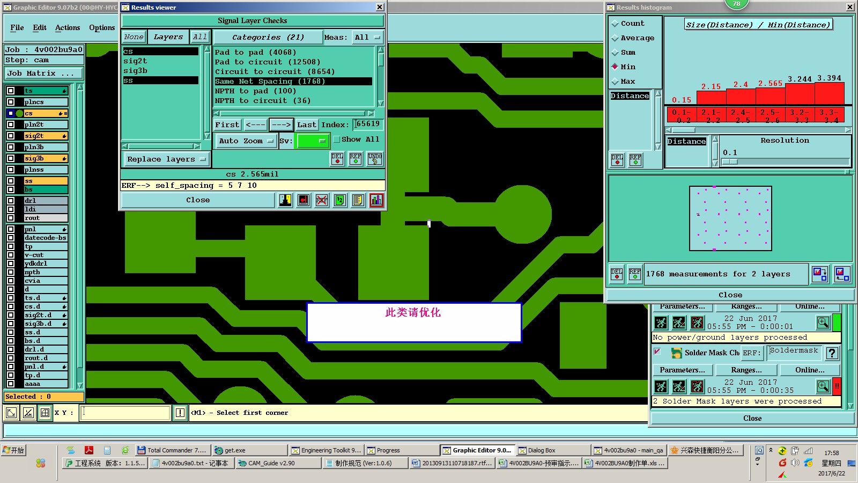Open magnifier results icon in power/ground row
Screen dimensions: 858x483
pos(823,323)
